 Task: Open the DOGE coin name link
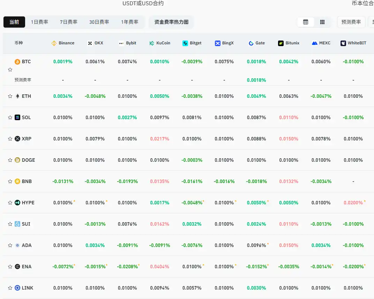point(28,160)
